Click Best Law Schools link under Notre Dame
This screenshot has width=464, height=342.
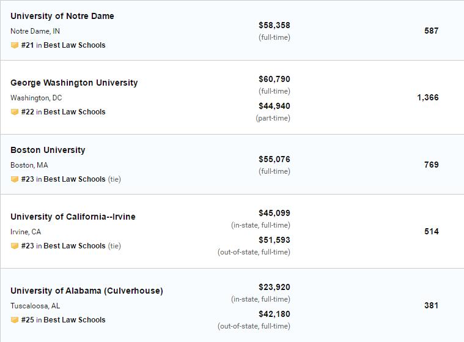pos(75,45)
